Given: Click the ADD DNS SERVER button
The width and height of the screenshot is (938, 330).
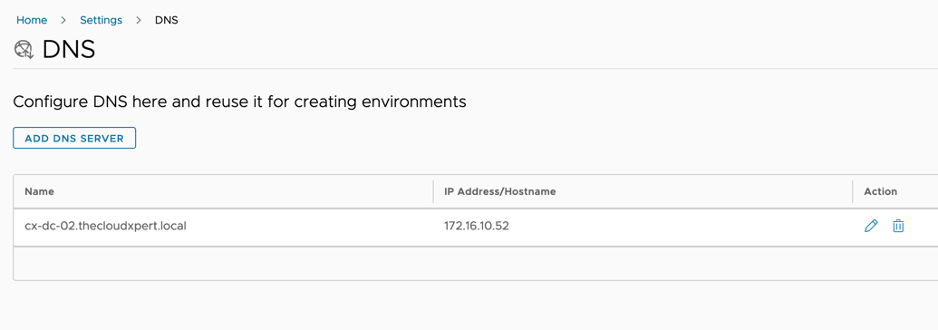Looking at the screenshot, I should [x=74, y=138].
